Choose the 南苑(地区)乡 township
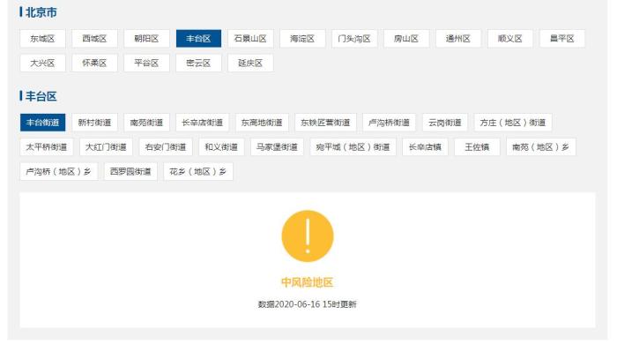617x344 pixels. tap(540, 147)
